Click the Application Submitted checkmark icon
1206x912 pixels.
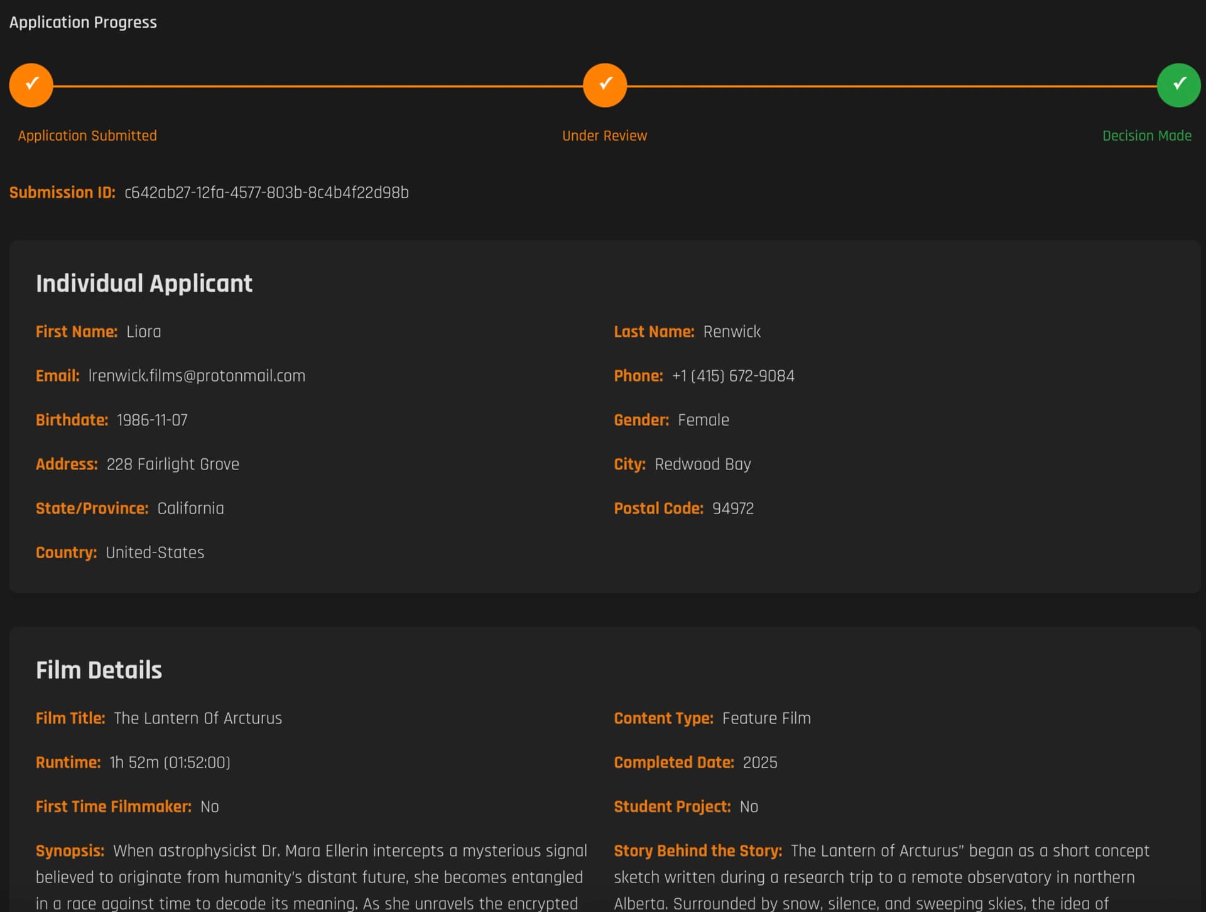(x=30, y=84)
